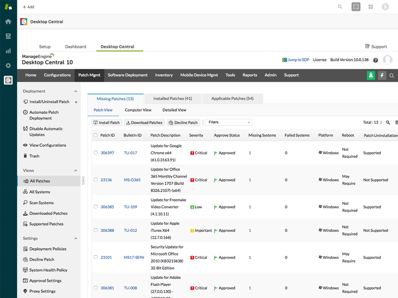398x298 pixels.
Task: Open the Filters dropdown
Action: [x=229, y=122]
